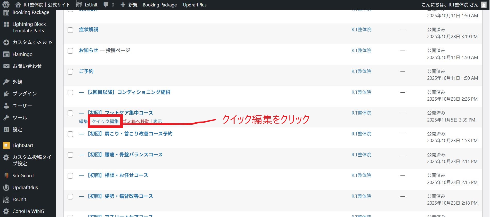Click the ゴミ箱へ移動 link
This screenshot has width=490, height=217.
(x=136, y=121)
